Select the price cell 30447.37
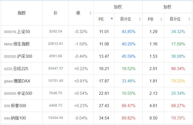193x125 pixels. coord(56,68)
